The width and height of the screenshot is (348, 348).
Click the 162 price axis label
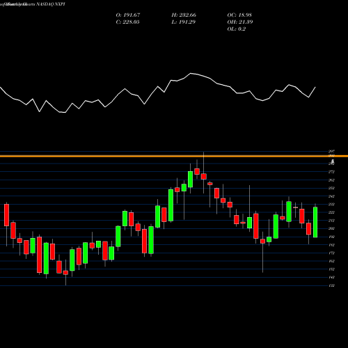(332, 261)
